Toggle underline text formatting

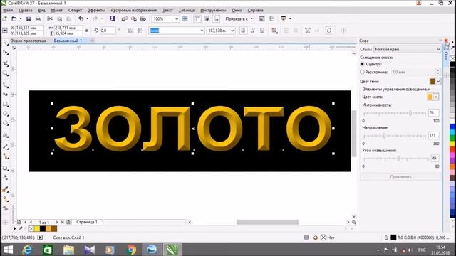pyautogui.click(x=262, y=31)
